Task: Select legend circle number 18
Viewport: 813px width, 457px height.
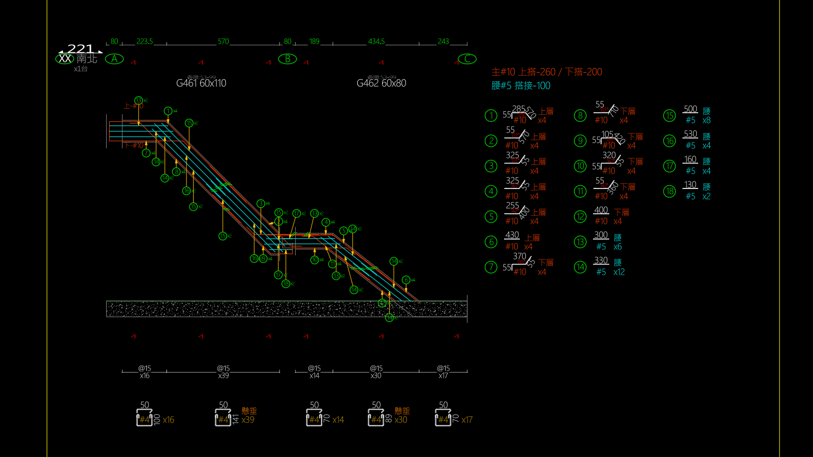Action: [670, 191]
